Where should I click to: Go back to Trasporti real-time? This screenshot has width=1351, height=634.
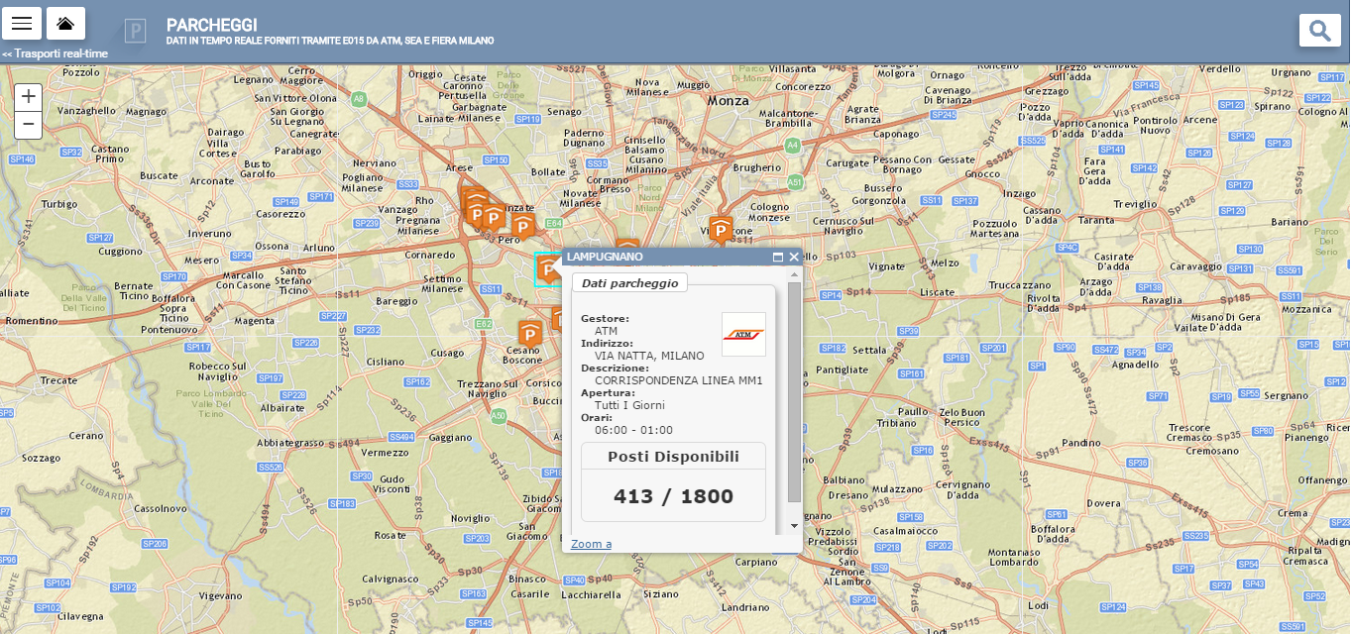(x=55, y=53)
